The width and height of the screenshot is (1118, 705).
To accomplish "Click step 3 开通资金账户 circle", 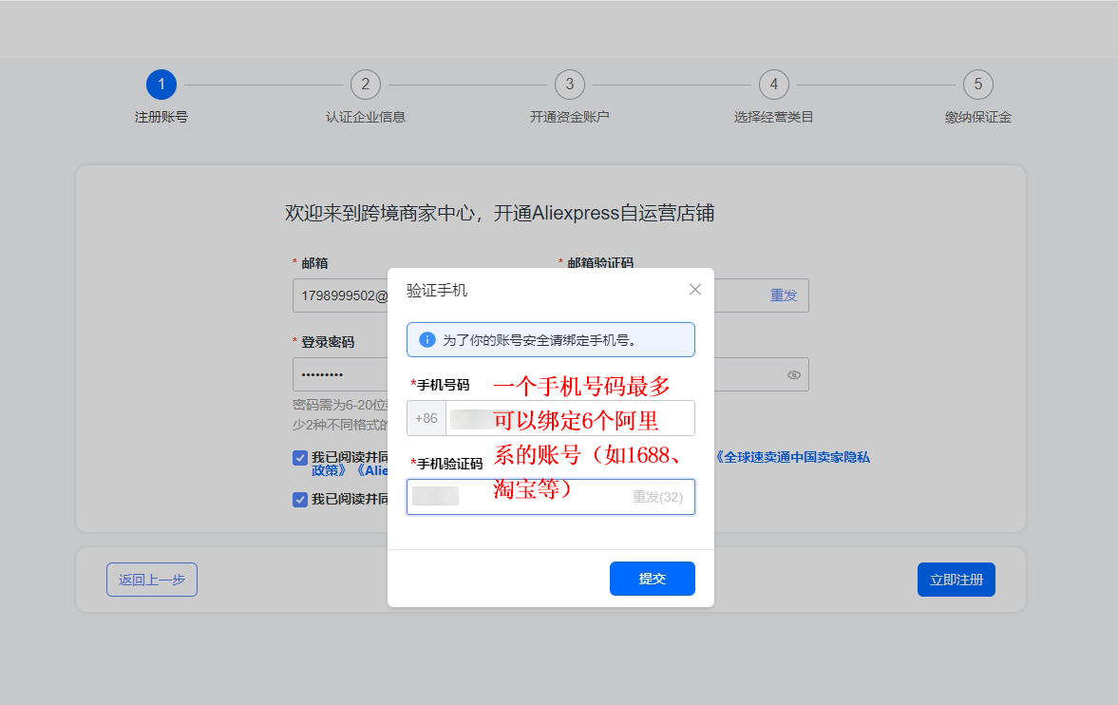I will 570,85.
